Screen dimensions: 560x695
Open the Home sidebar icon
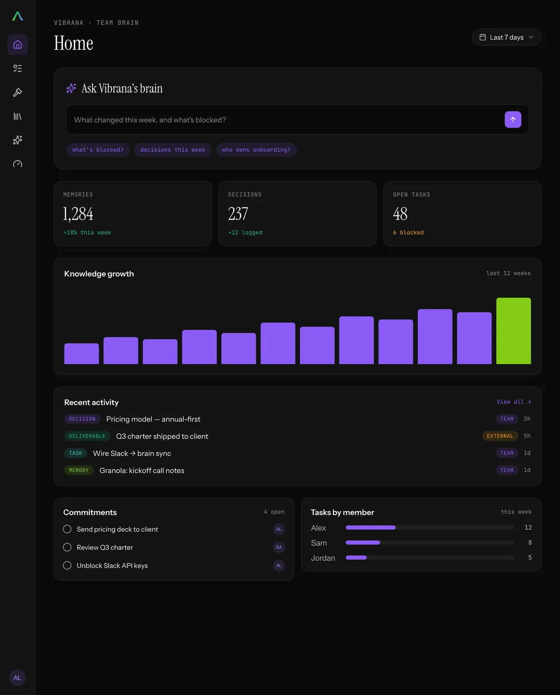coord(17,45)
